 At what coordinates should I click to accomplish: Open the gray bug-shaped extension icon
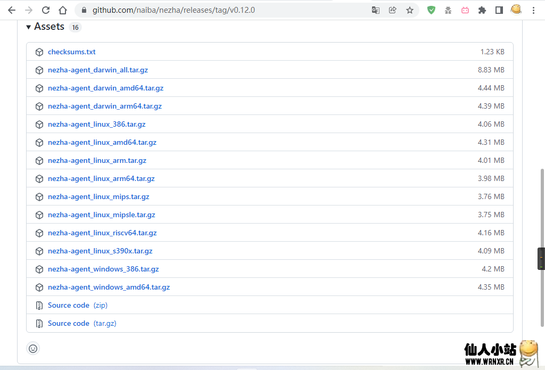pos(448,10)
